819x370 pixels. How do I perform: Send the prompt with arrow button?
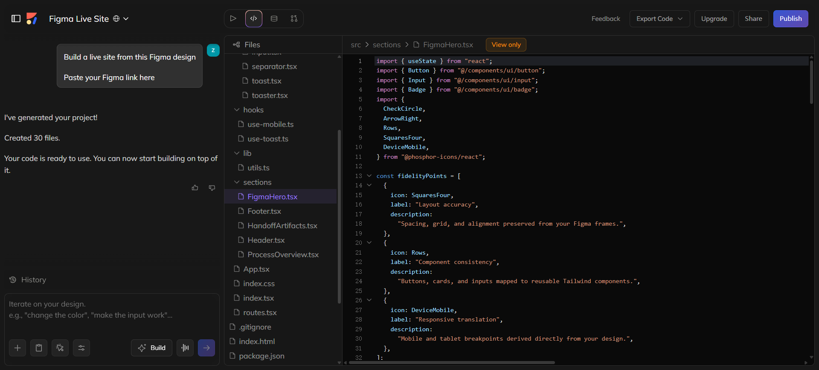pos(206,348)
